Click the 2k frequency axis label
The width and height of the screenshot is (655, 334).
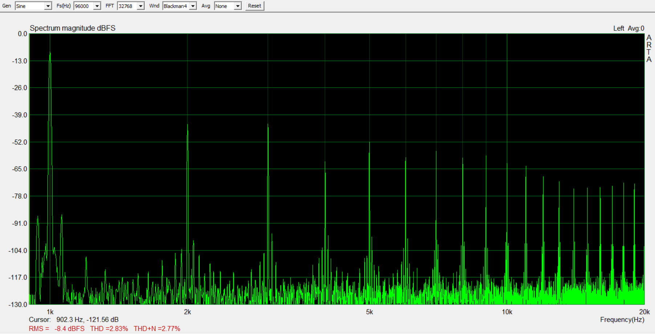click(x=187, y=312)
